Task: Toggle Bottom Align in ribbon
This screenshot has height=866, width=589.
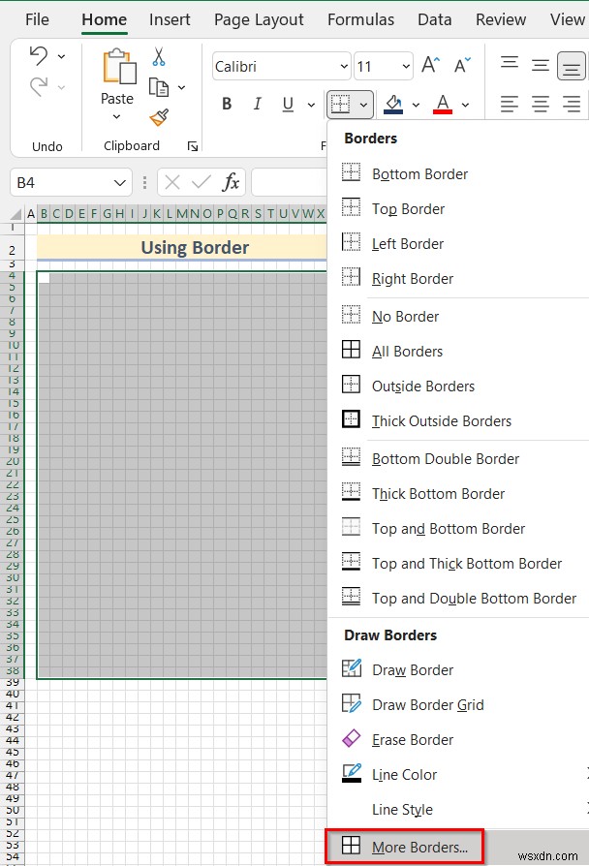Action: coord(572,66)
